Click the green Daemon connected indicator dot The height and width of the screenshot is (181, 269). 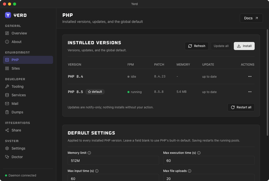click(x=6, y=175)
